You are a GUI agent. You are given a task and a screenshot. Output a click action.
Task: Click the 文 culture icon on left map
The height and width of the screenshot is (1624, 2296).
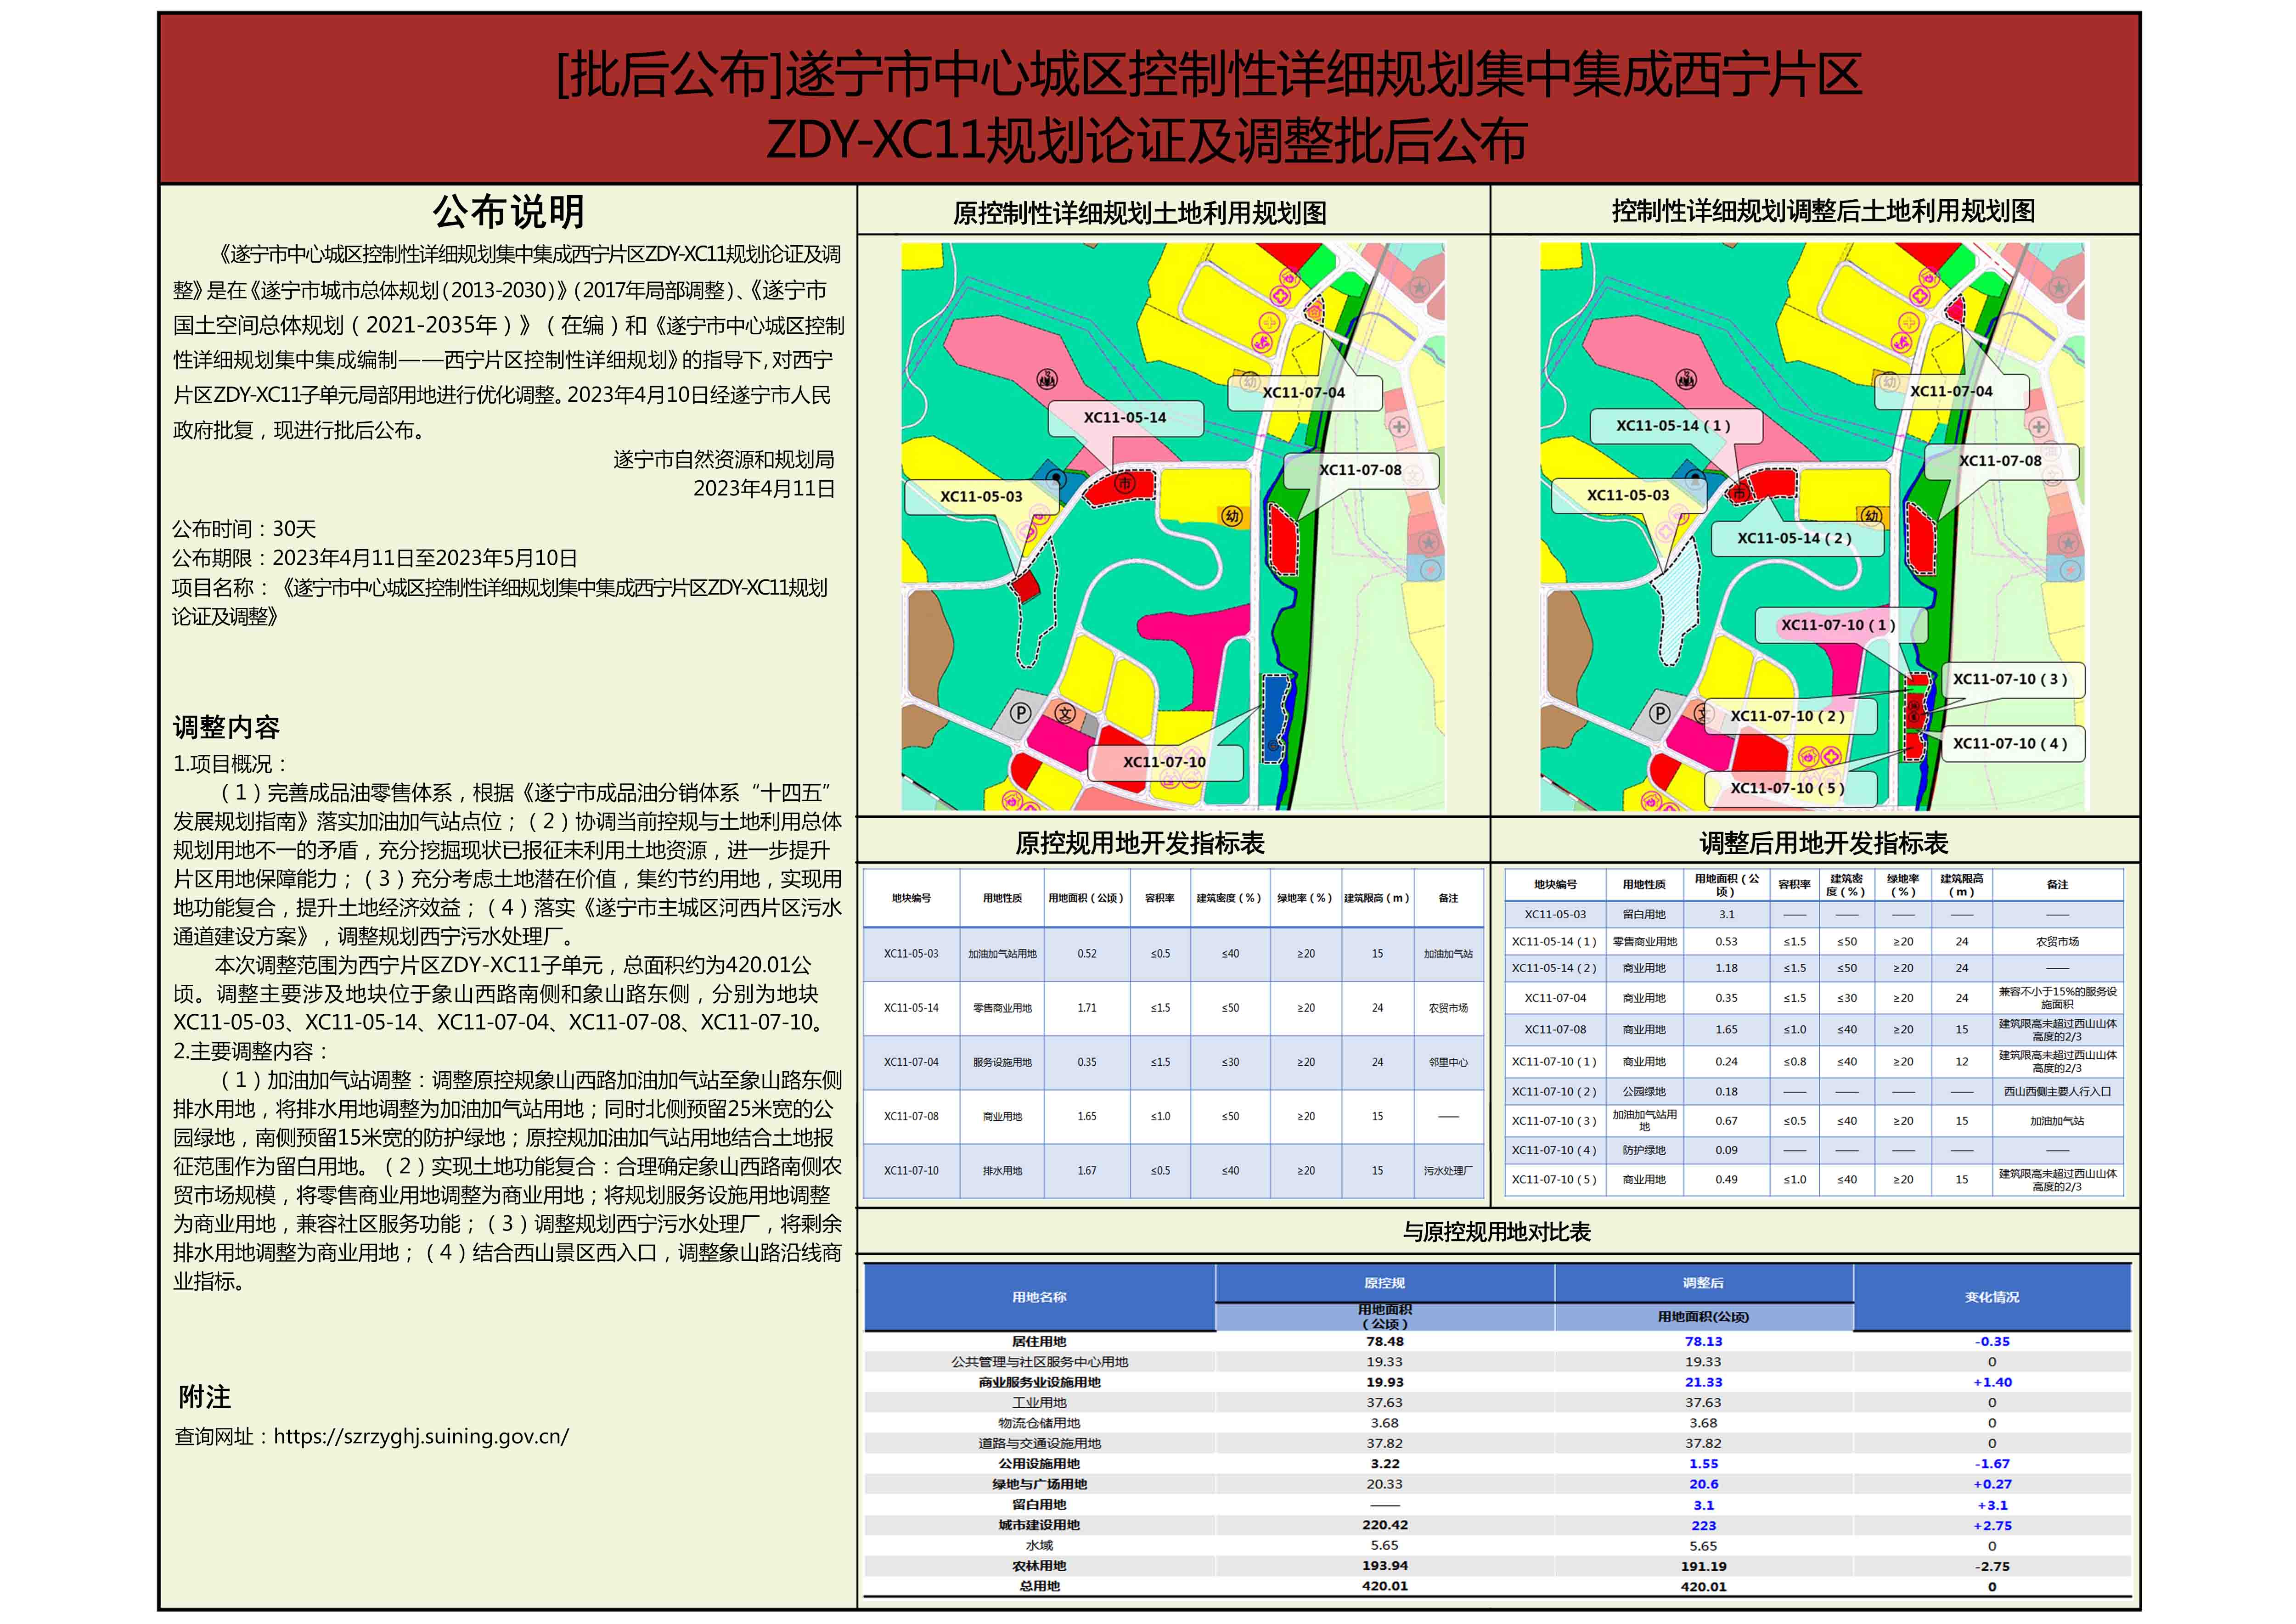(x=1066, y=713)
